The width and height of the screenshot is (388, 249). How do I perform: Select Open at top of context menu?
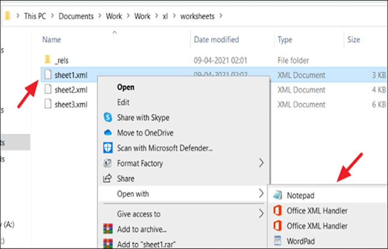[126, 87]
